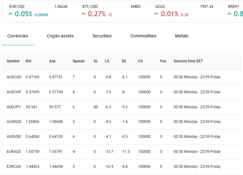Click the AUDNZD ask 1.06848
The height and width of the screenshot is (175, 243).
pyautogui.click(x=56, y=122)
